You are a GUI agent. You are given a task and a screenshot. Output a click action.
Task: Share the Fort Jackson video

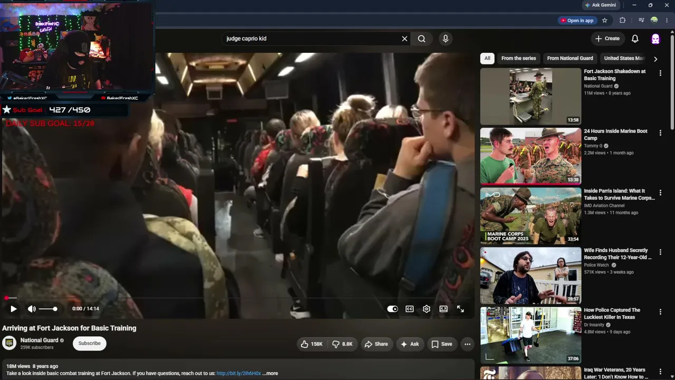[x=377, y=344]
